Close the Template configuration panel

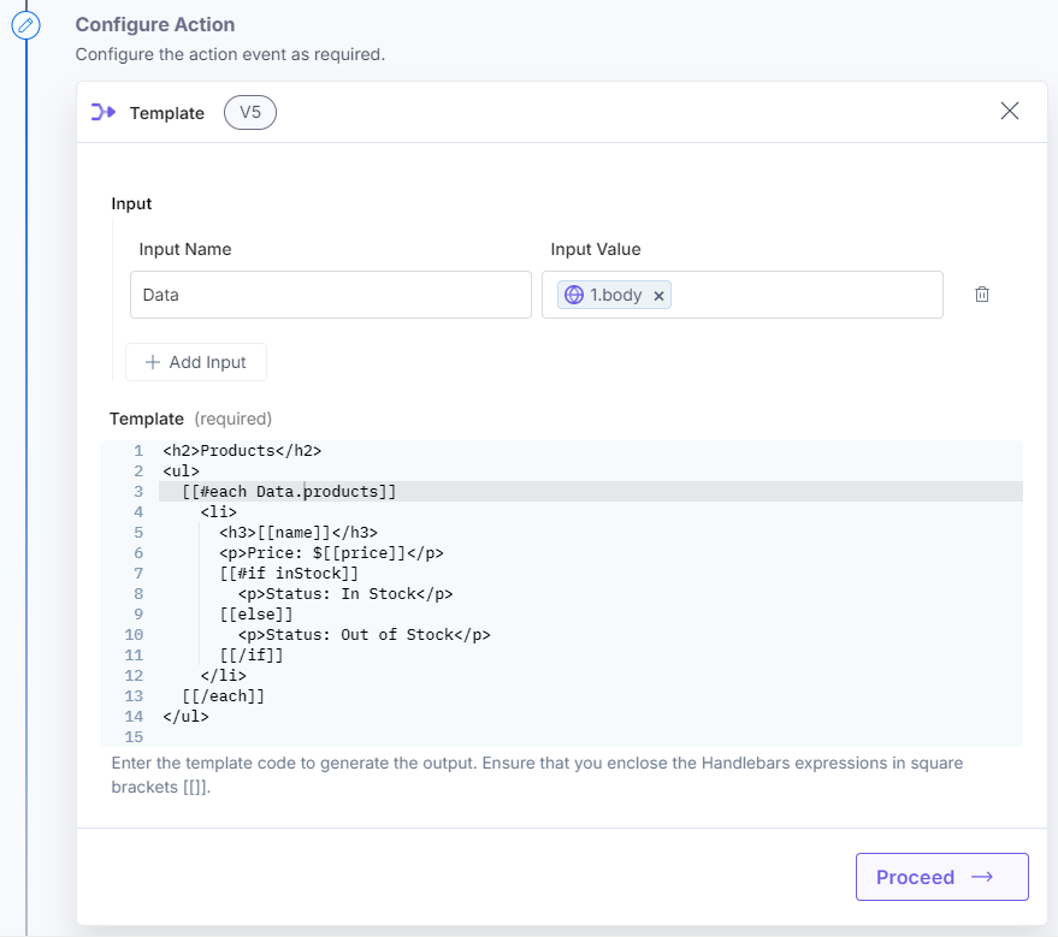[x=1009, y=111]
